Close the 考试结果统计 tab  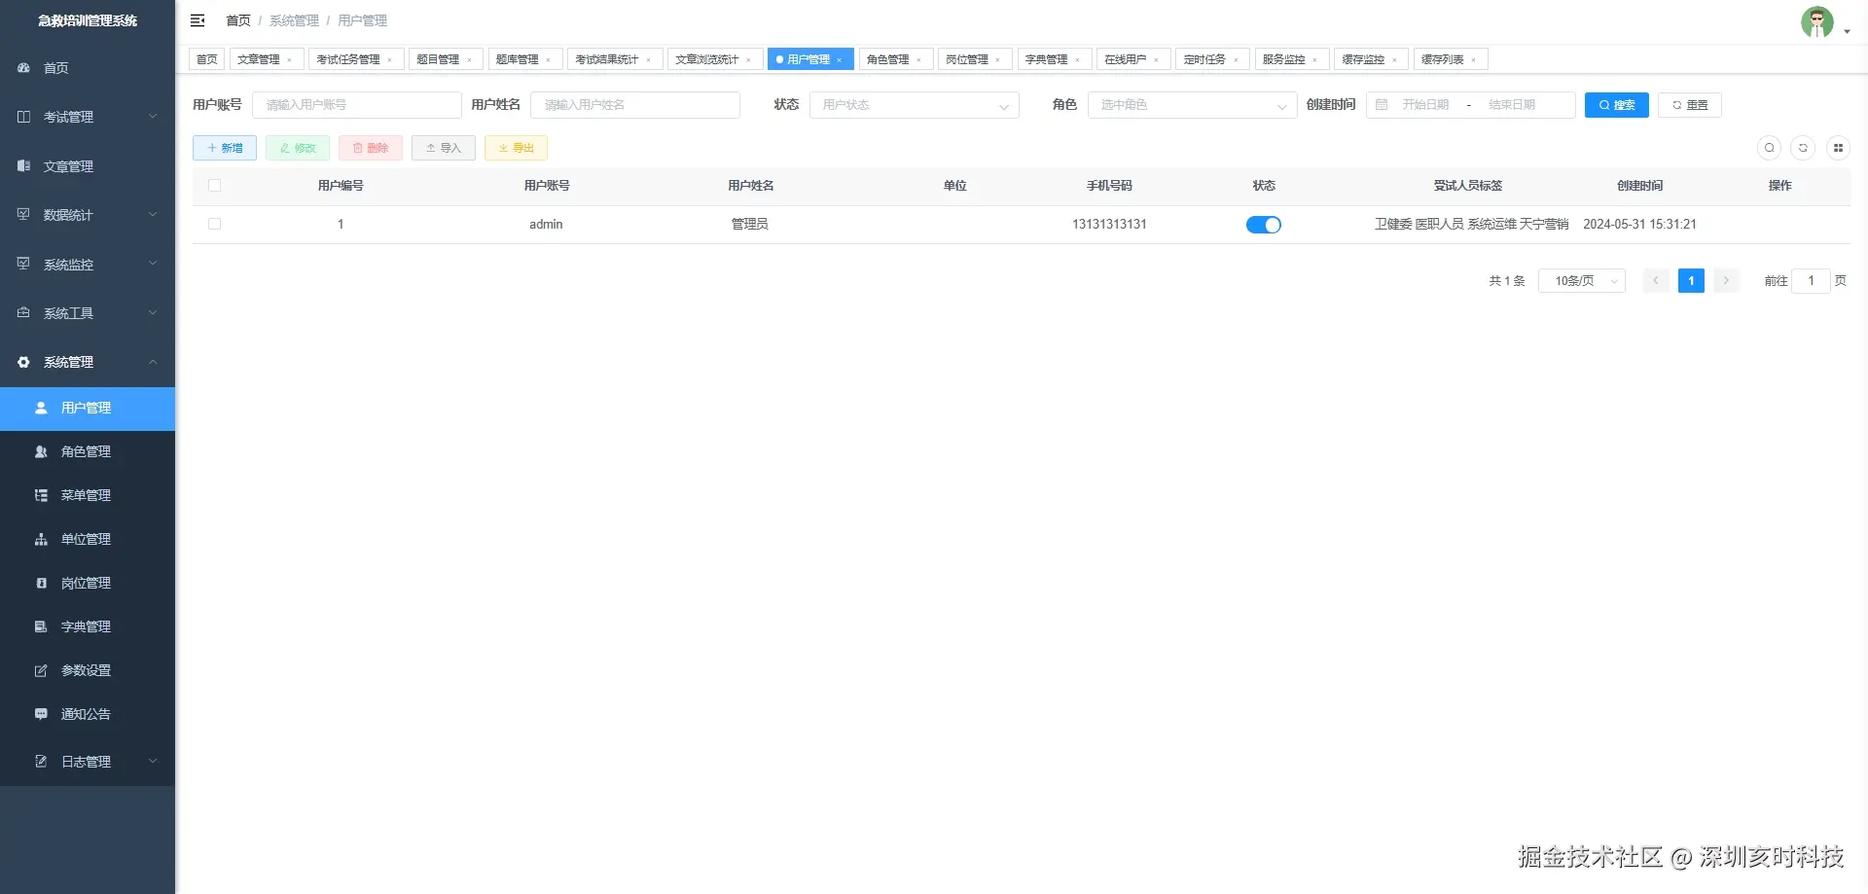pos(649,60)
